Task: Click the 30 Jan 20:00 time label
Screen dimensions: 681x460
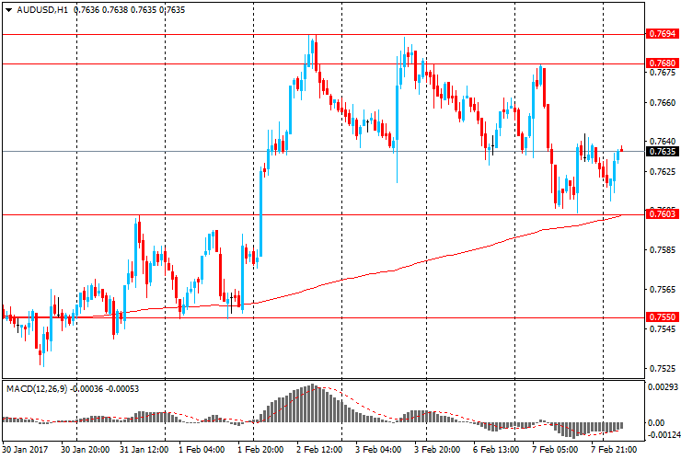Action: (x=85, y=449)
